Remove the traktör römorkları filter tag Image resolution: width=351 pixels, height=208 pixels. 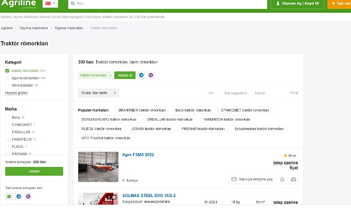110,76
